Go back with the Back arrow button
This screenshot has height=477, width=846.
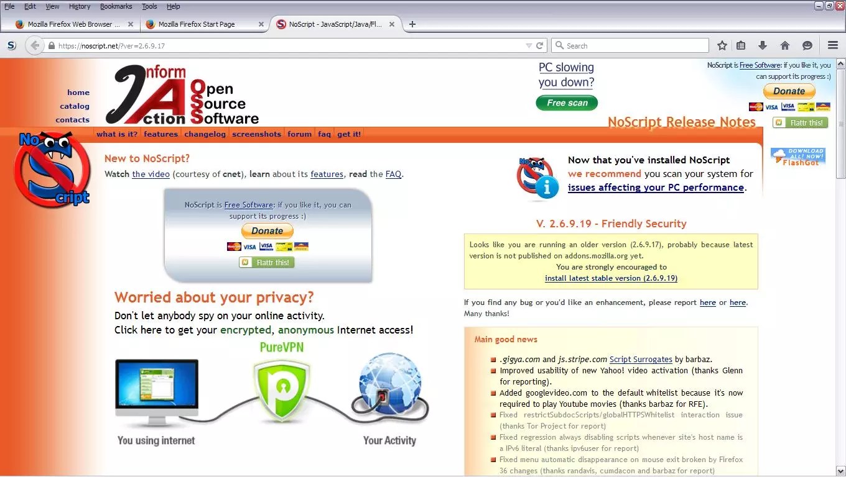[35, 45]
